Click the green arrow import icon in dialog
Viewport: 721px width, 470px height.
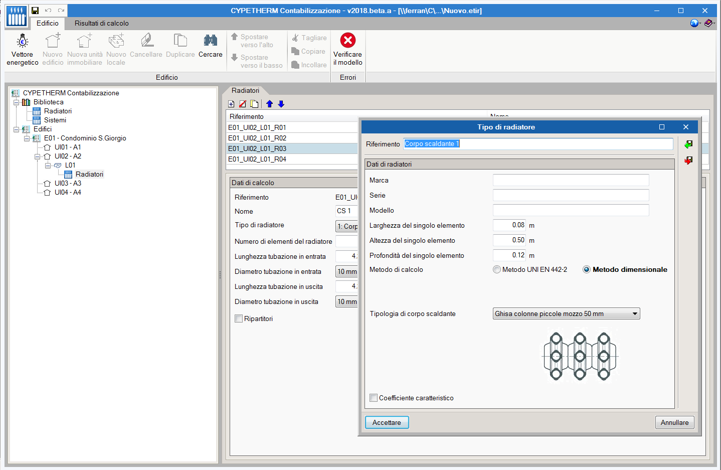(x=688, y=144)
